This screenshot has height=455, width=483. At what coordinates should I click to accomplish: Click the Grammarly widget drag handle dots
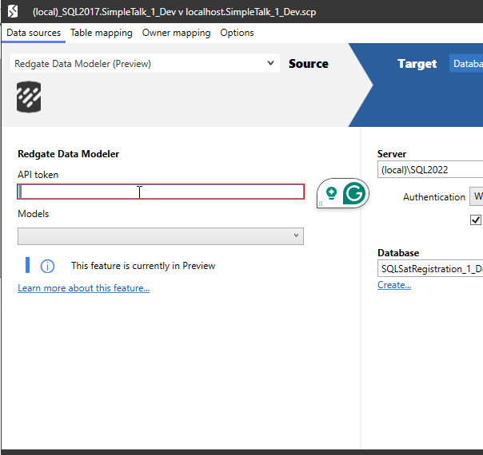320,204
